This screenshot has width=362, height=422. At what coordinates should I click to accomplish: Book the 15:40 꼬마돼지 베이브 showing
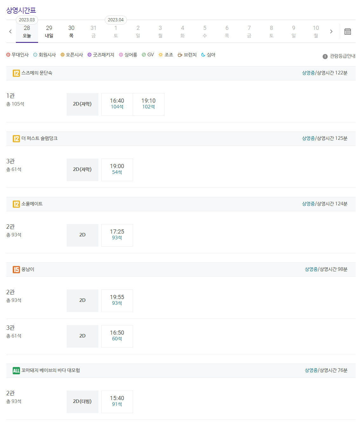[x=117, y=402]
